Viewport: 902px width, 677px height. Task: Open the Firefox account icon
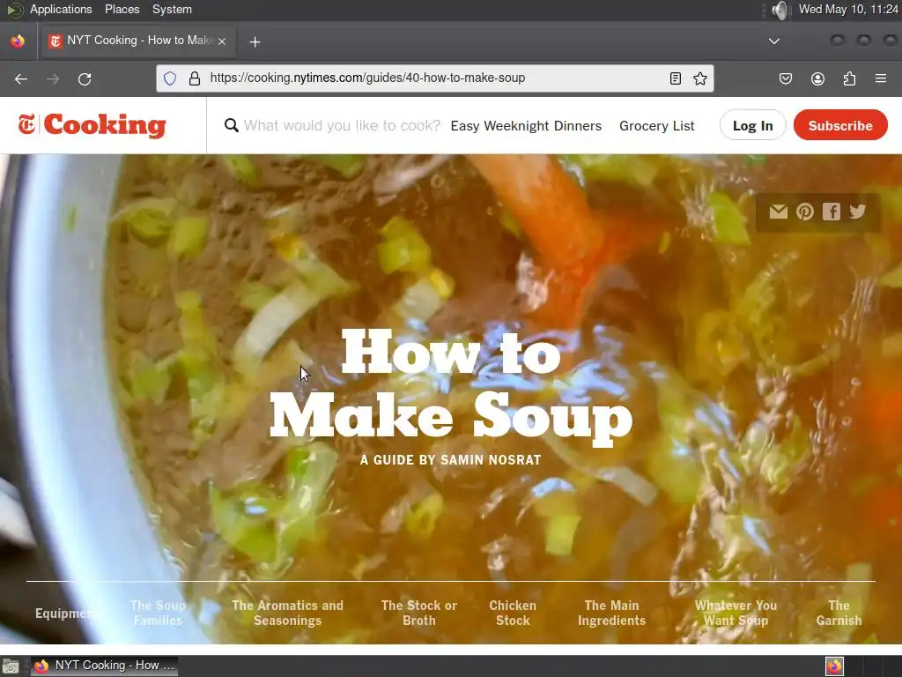[x=817, y=78]
